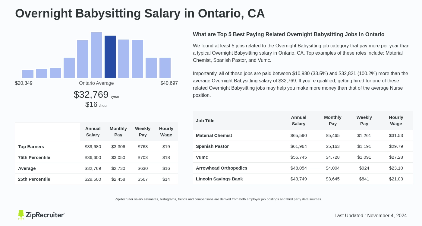The width and height of the screenshot is (422, 226).
Task: Click the 'Last Updated : November 4, 2024' text
Action: (371, 215)
